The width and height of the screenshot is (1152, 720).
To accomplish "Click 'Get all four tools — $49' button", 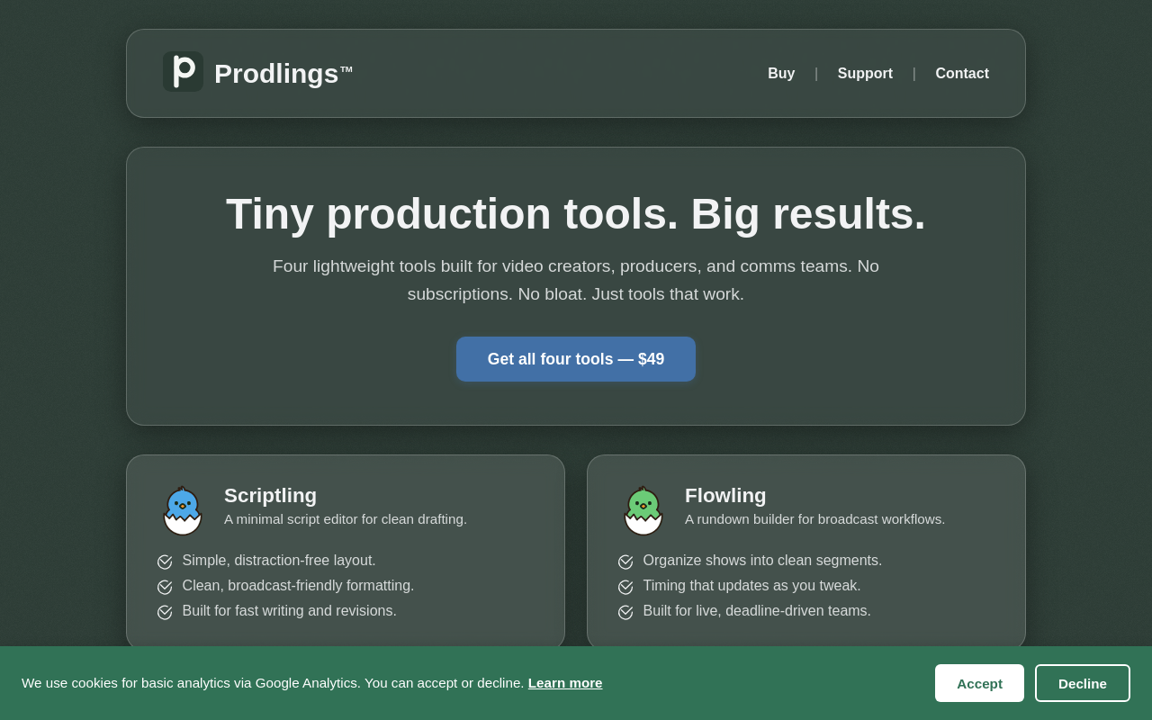I will [x=576, y=359].
